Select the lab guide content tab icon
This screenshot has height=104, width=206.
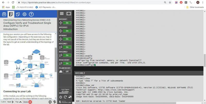11,14
